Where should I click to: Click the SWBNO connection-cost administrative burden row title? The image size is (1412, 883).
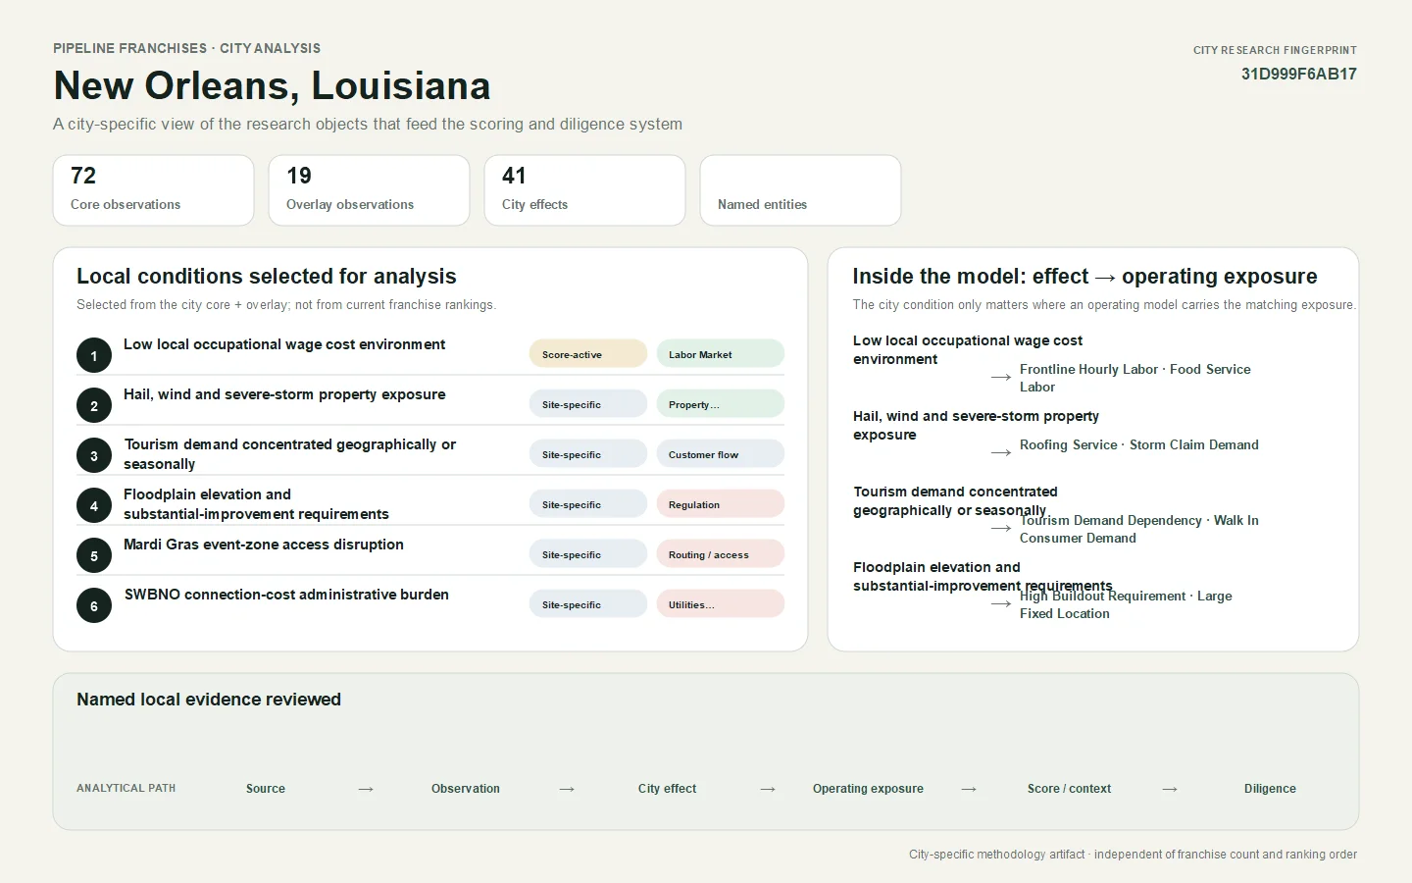pyautogui.click(x=286, y=595)
